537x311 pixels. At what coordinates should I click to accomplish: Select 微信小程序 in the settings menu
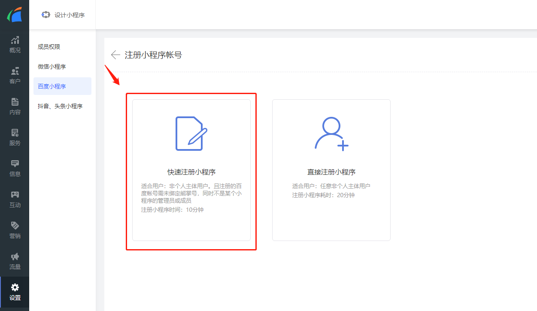pyautogui.click(x=52, y=67)
